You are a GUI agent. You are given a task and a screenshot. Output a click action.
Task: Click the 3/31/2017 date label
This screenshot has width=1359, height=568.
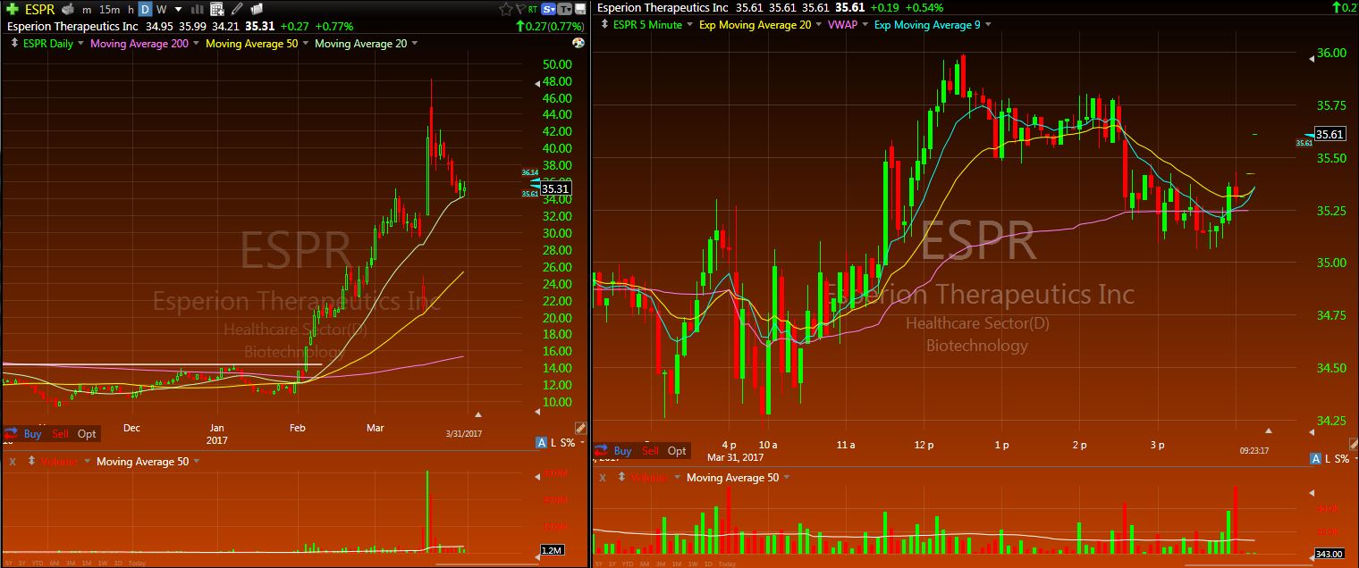(464, 433)
